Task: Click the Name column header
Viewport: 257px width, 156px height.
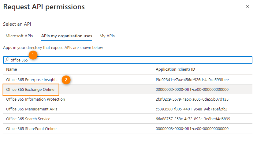Action: 12,69
